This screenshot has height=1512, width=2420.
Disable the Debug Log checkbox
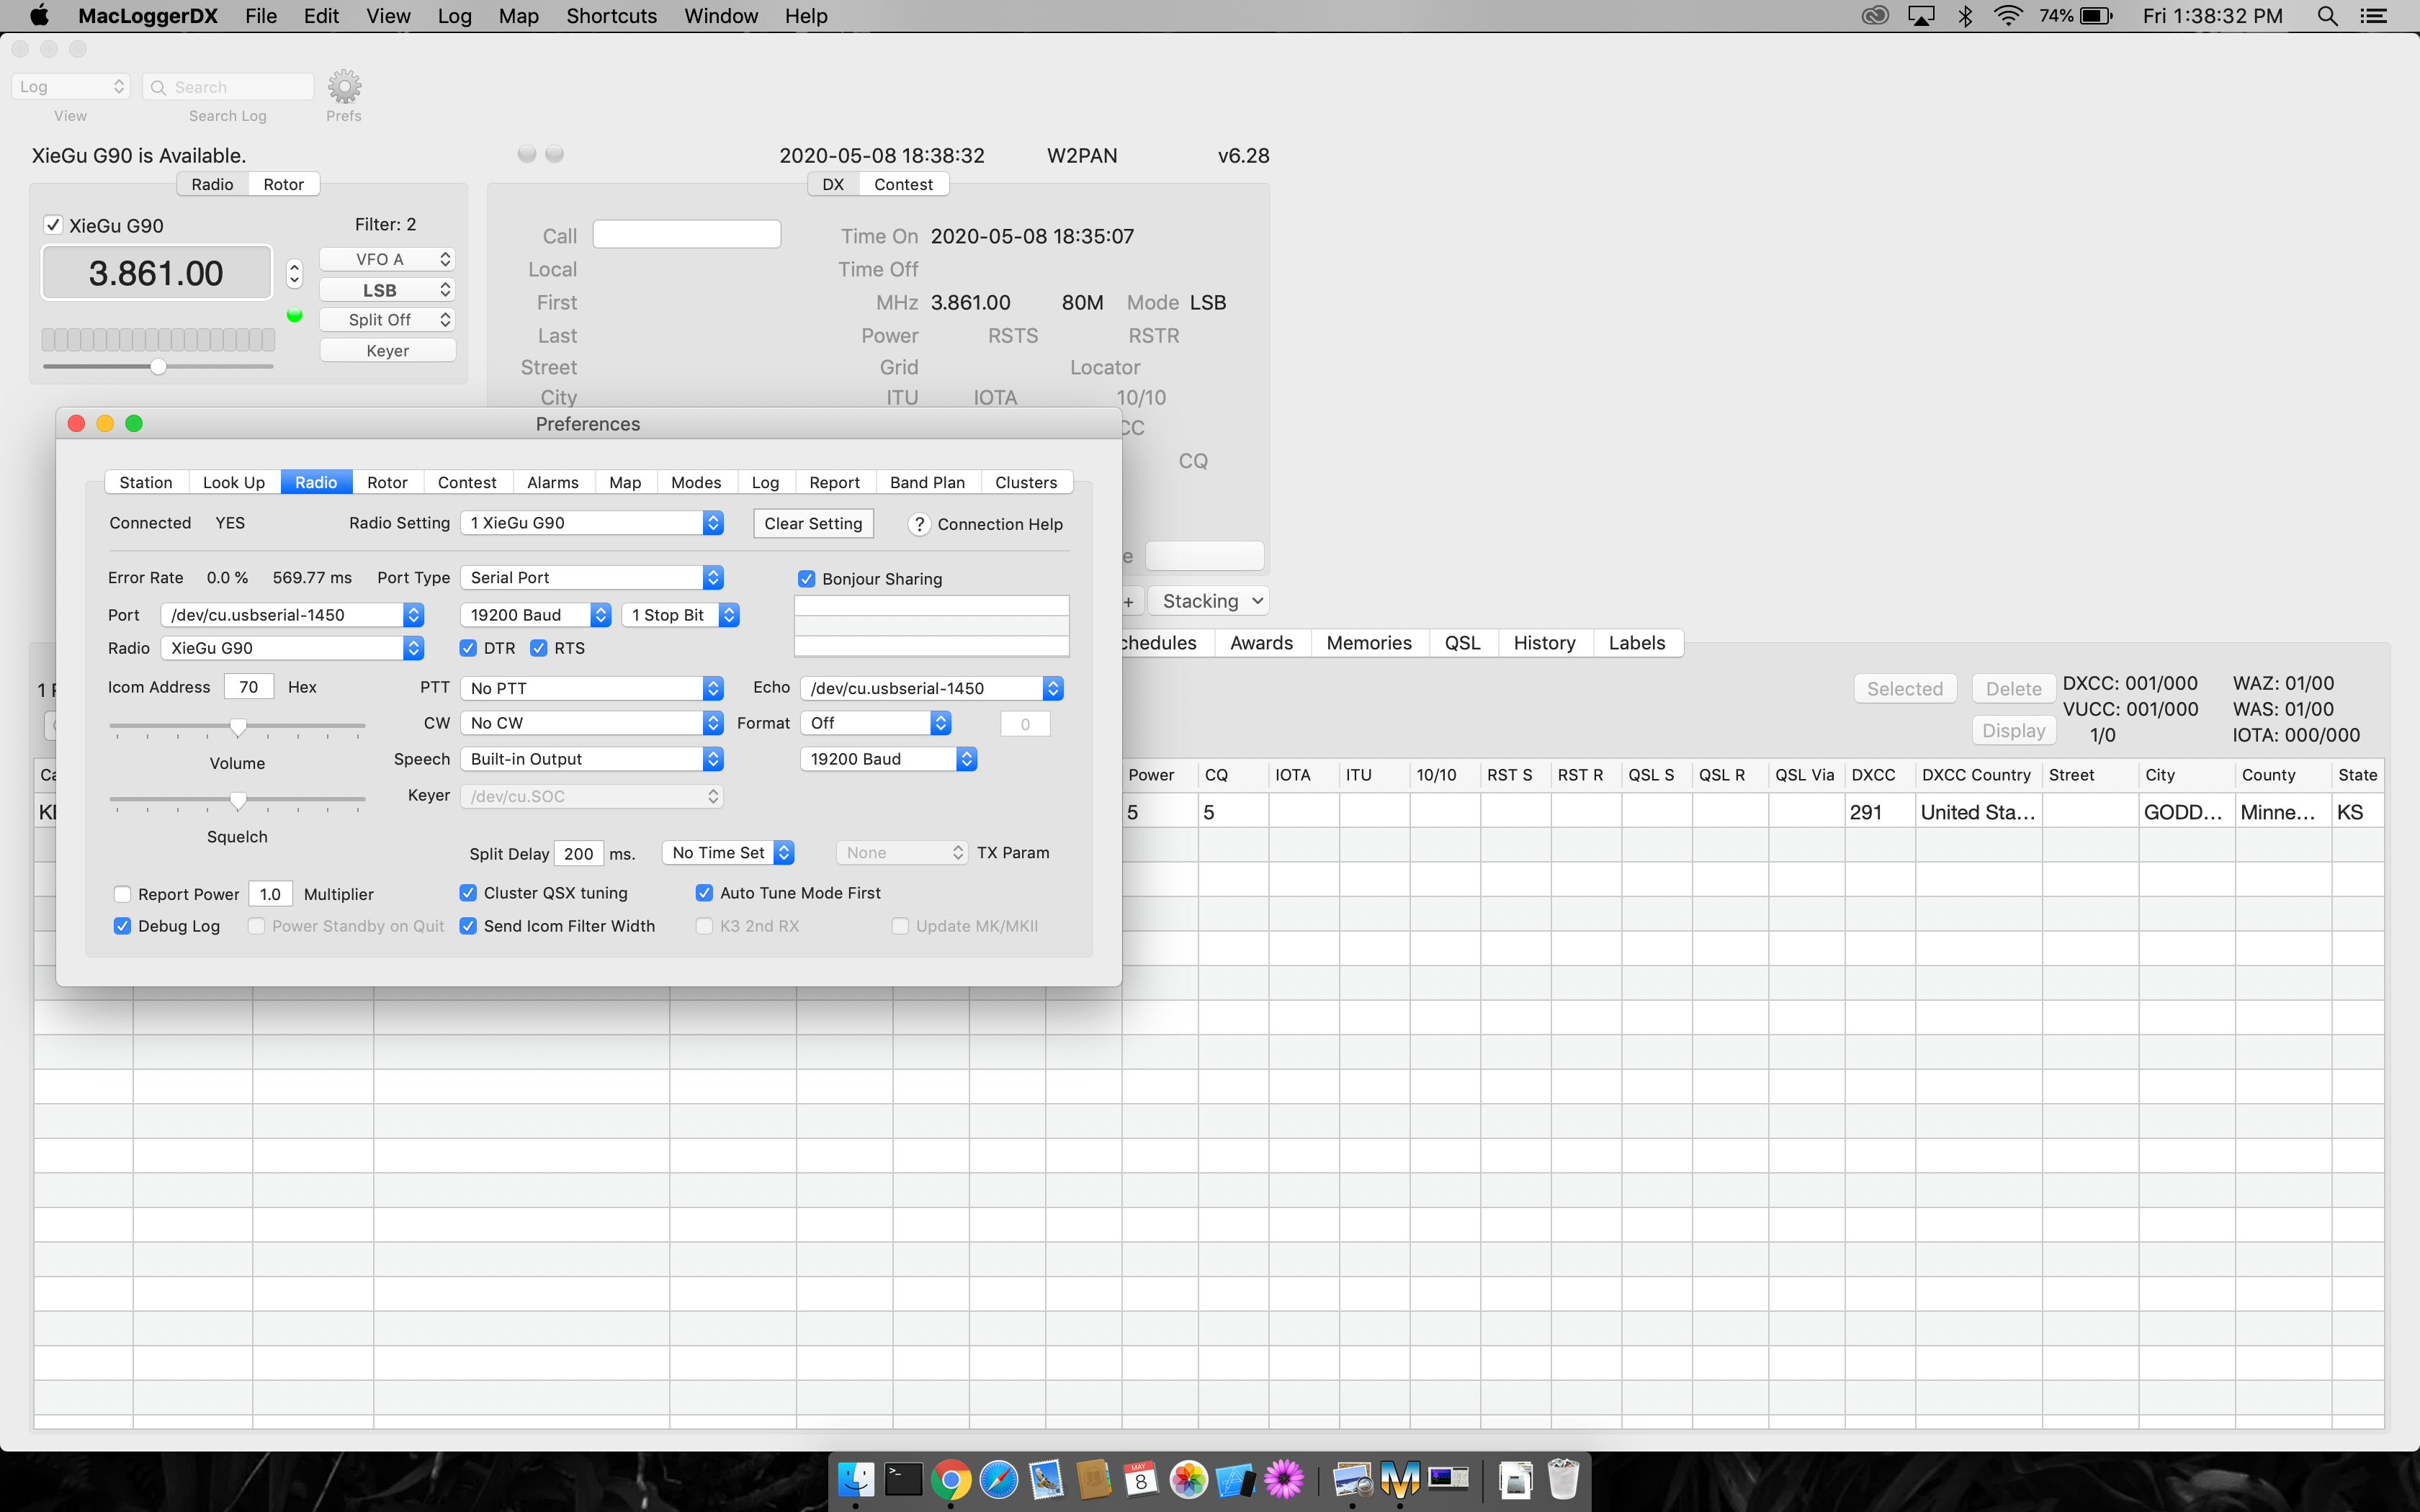(x=122, y=926)
